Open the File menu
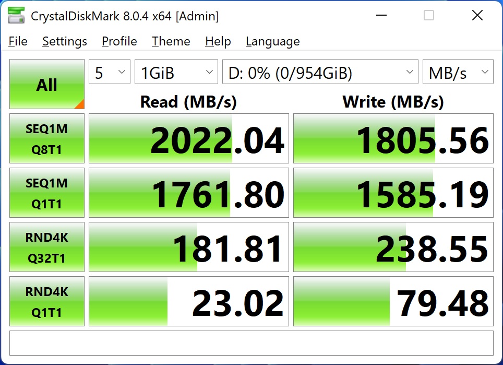 18,41
